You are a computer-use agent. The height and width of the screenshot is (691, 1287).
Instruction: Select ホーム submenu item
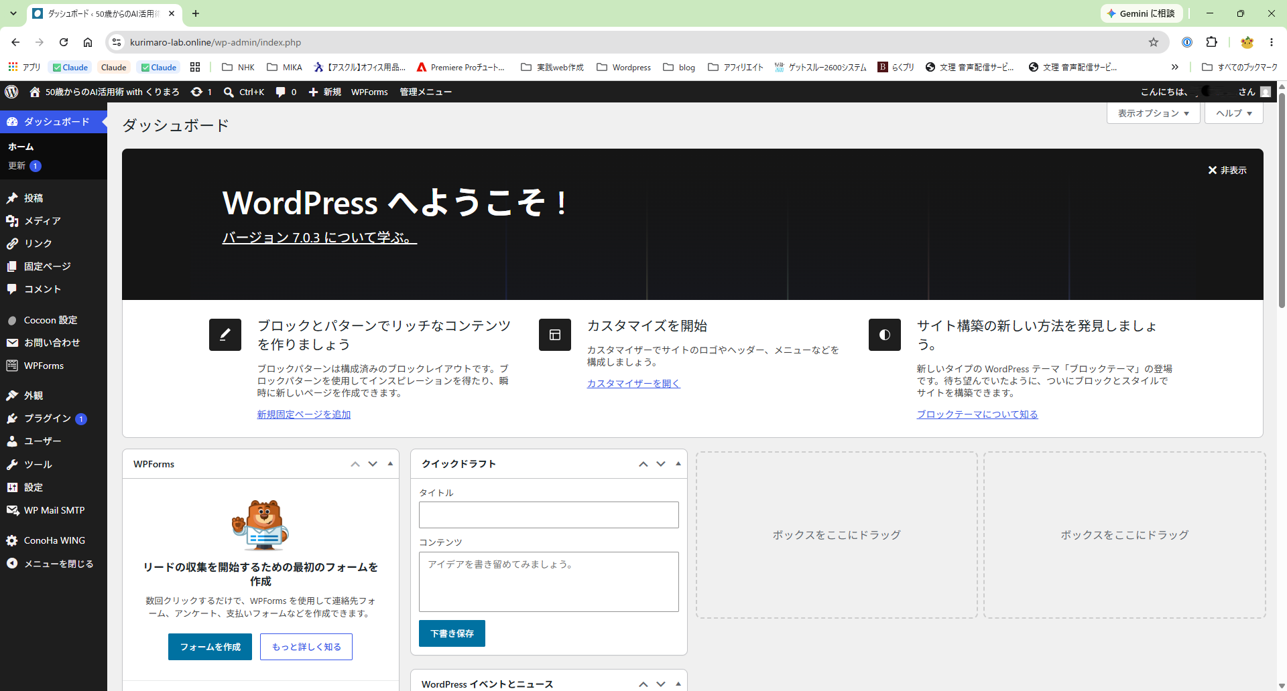(21, 147)
